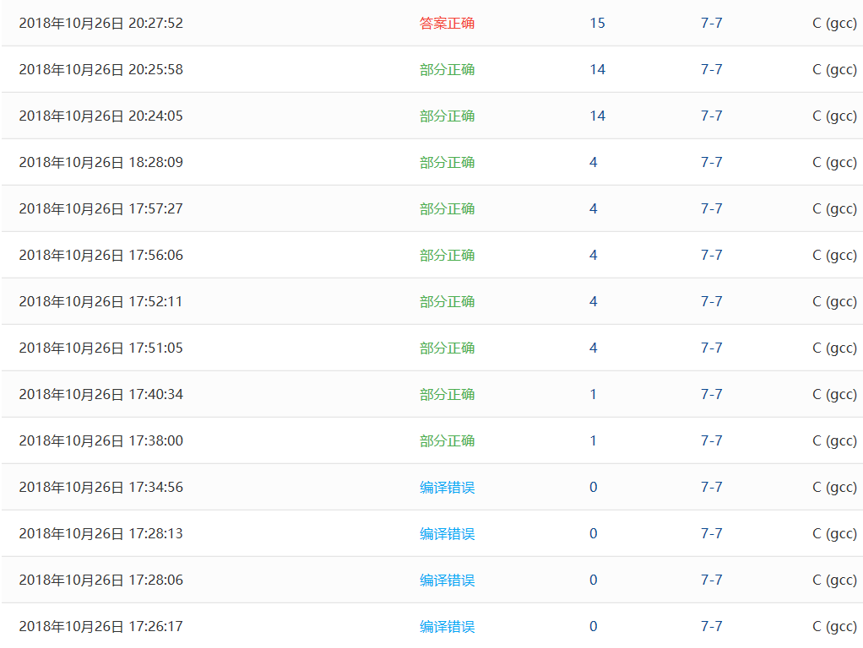Viewport: 863px width, 648px height.
Task: View 部分正确 result of the 17:40:34 submission
Action: 447,394
